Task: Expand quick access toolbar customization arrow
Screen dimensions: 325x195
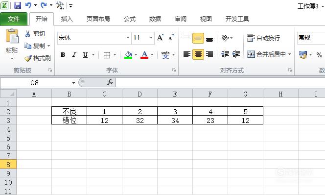Action: 70,6
